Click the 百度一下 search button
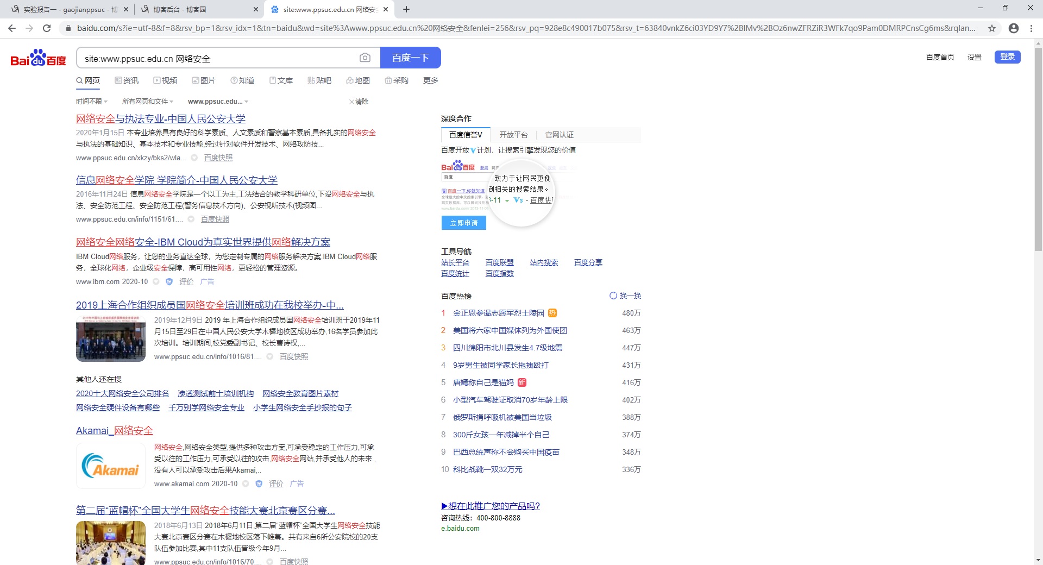The image size is (1043, 565). tap(411, 58)
